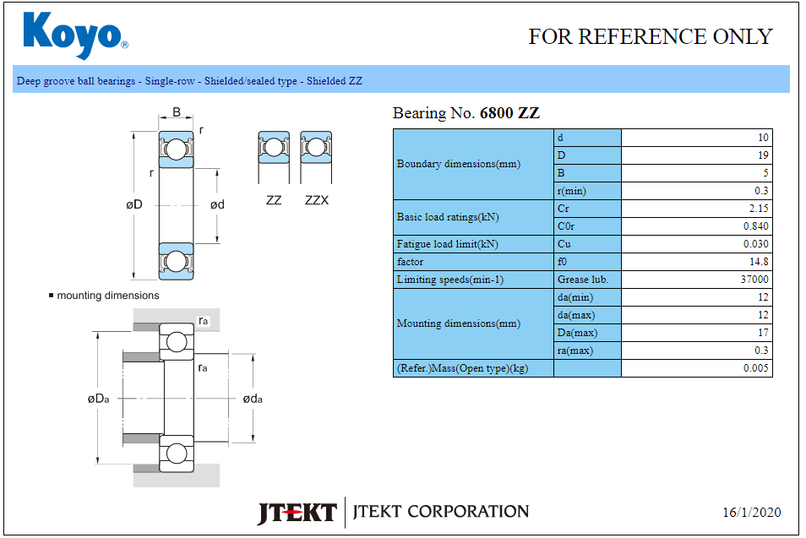The height and width of the screenshot is (538, 806).
Task: Click the date 16/1/2020
Action: (x=751, y=513)
